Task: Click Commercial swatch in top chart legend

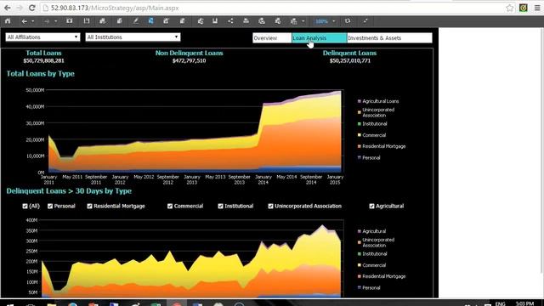Action: tap(360, 135)
